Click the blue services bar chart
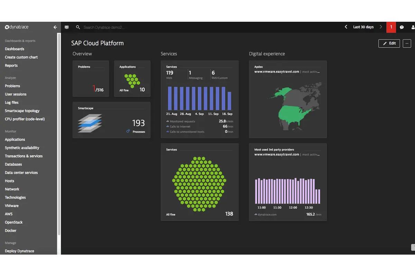 click(200, 98)
